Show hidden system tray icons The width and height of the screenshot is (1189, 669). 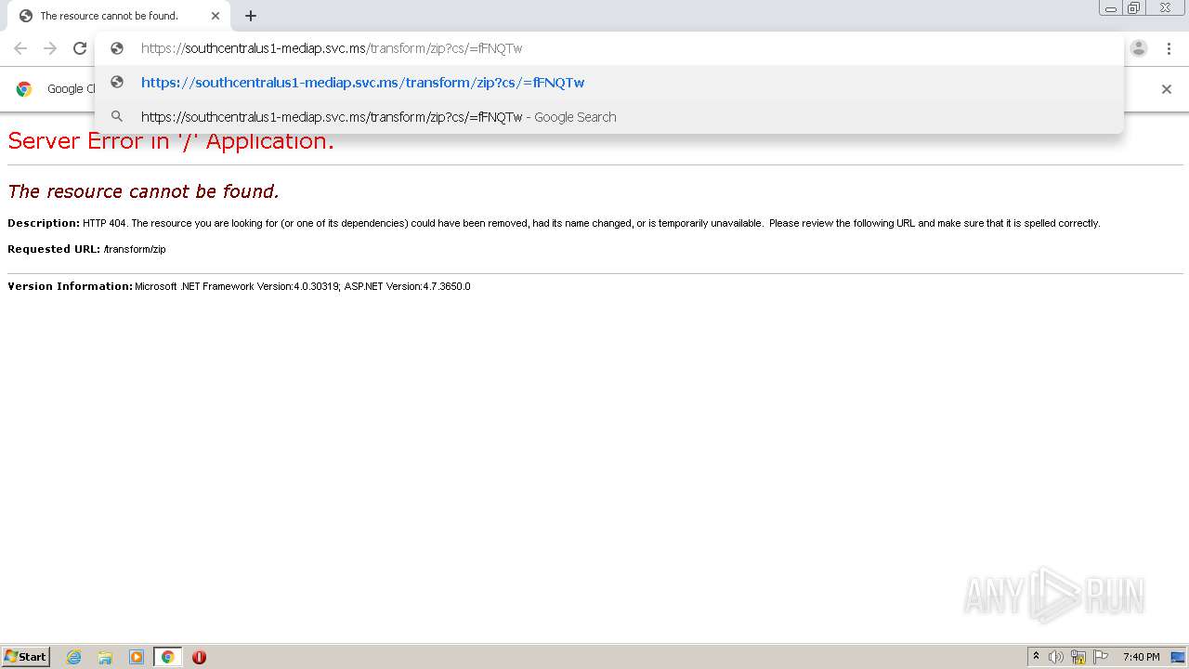[x=1036, y=657]
